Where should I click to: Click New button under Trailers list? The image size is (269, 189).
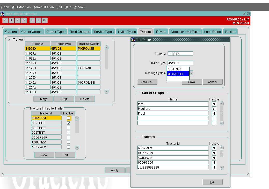point(43,99)
